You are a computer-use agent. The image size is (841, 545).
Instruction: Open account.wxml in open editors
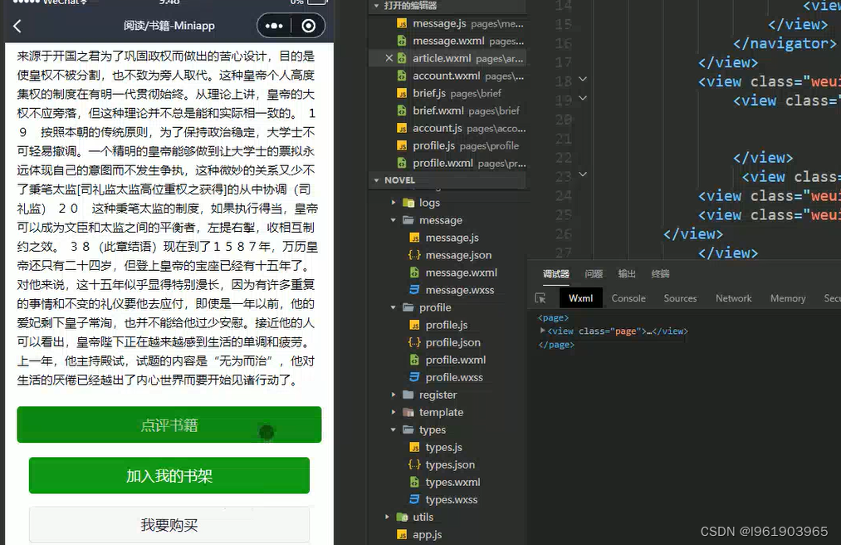(x=447, y=76)
